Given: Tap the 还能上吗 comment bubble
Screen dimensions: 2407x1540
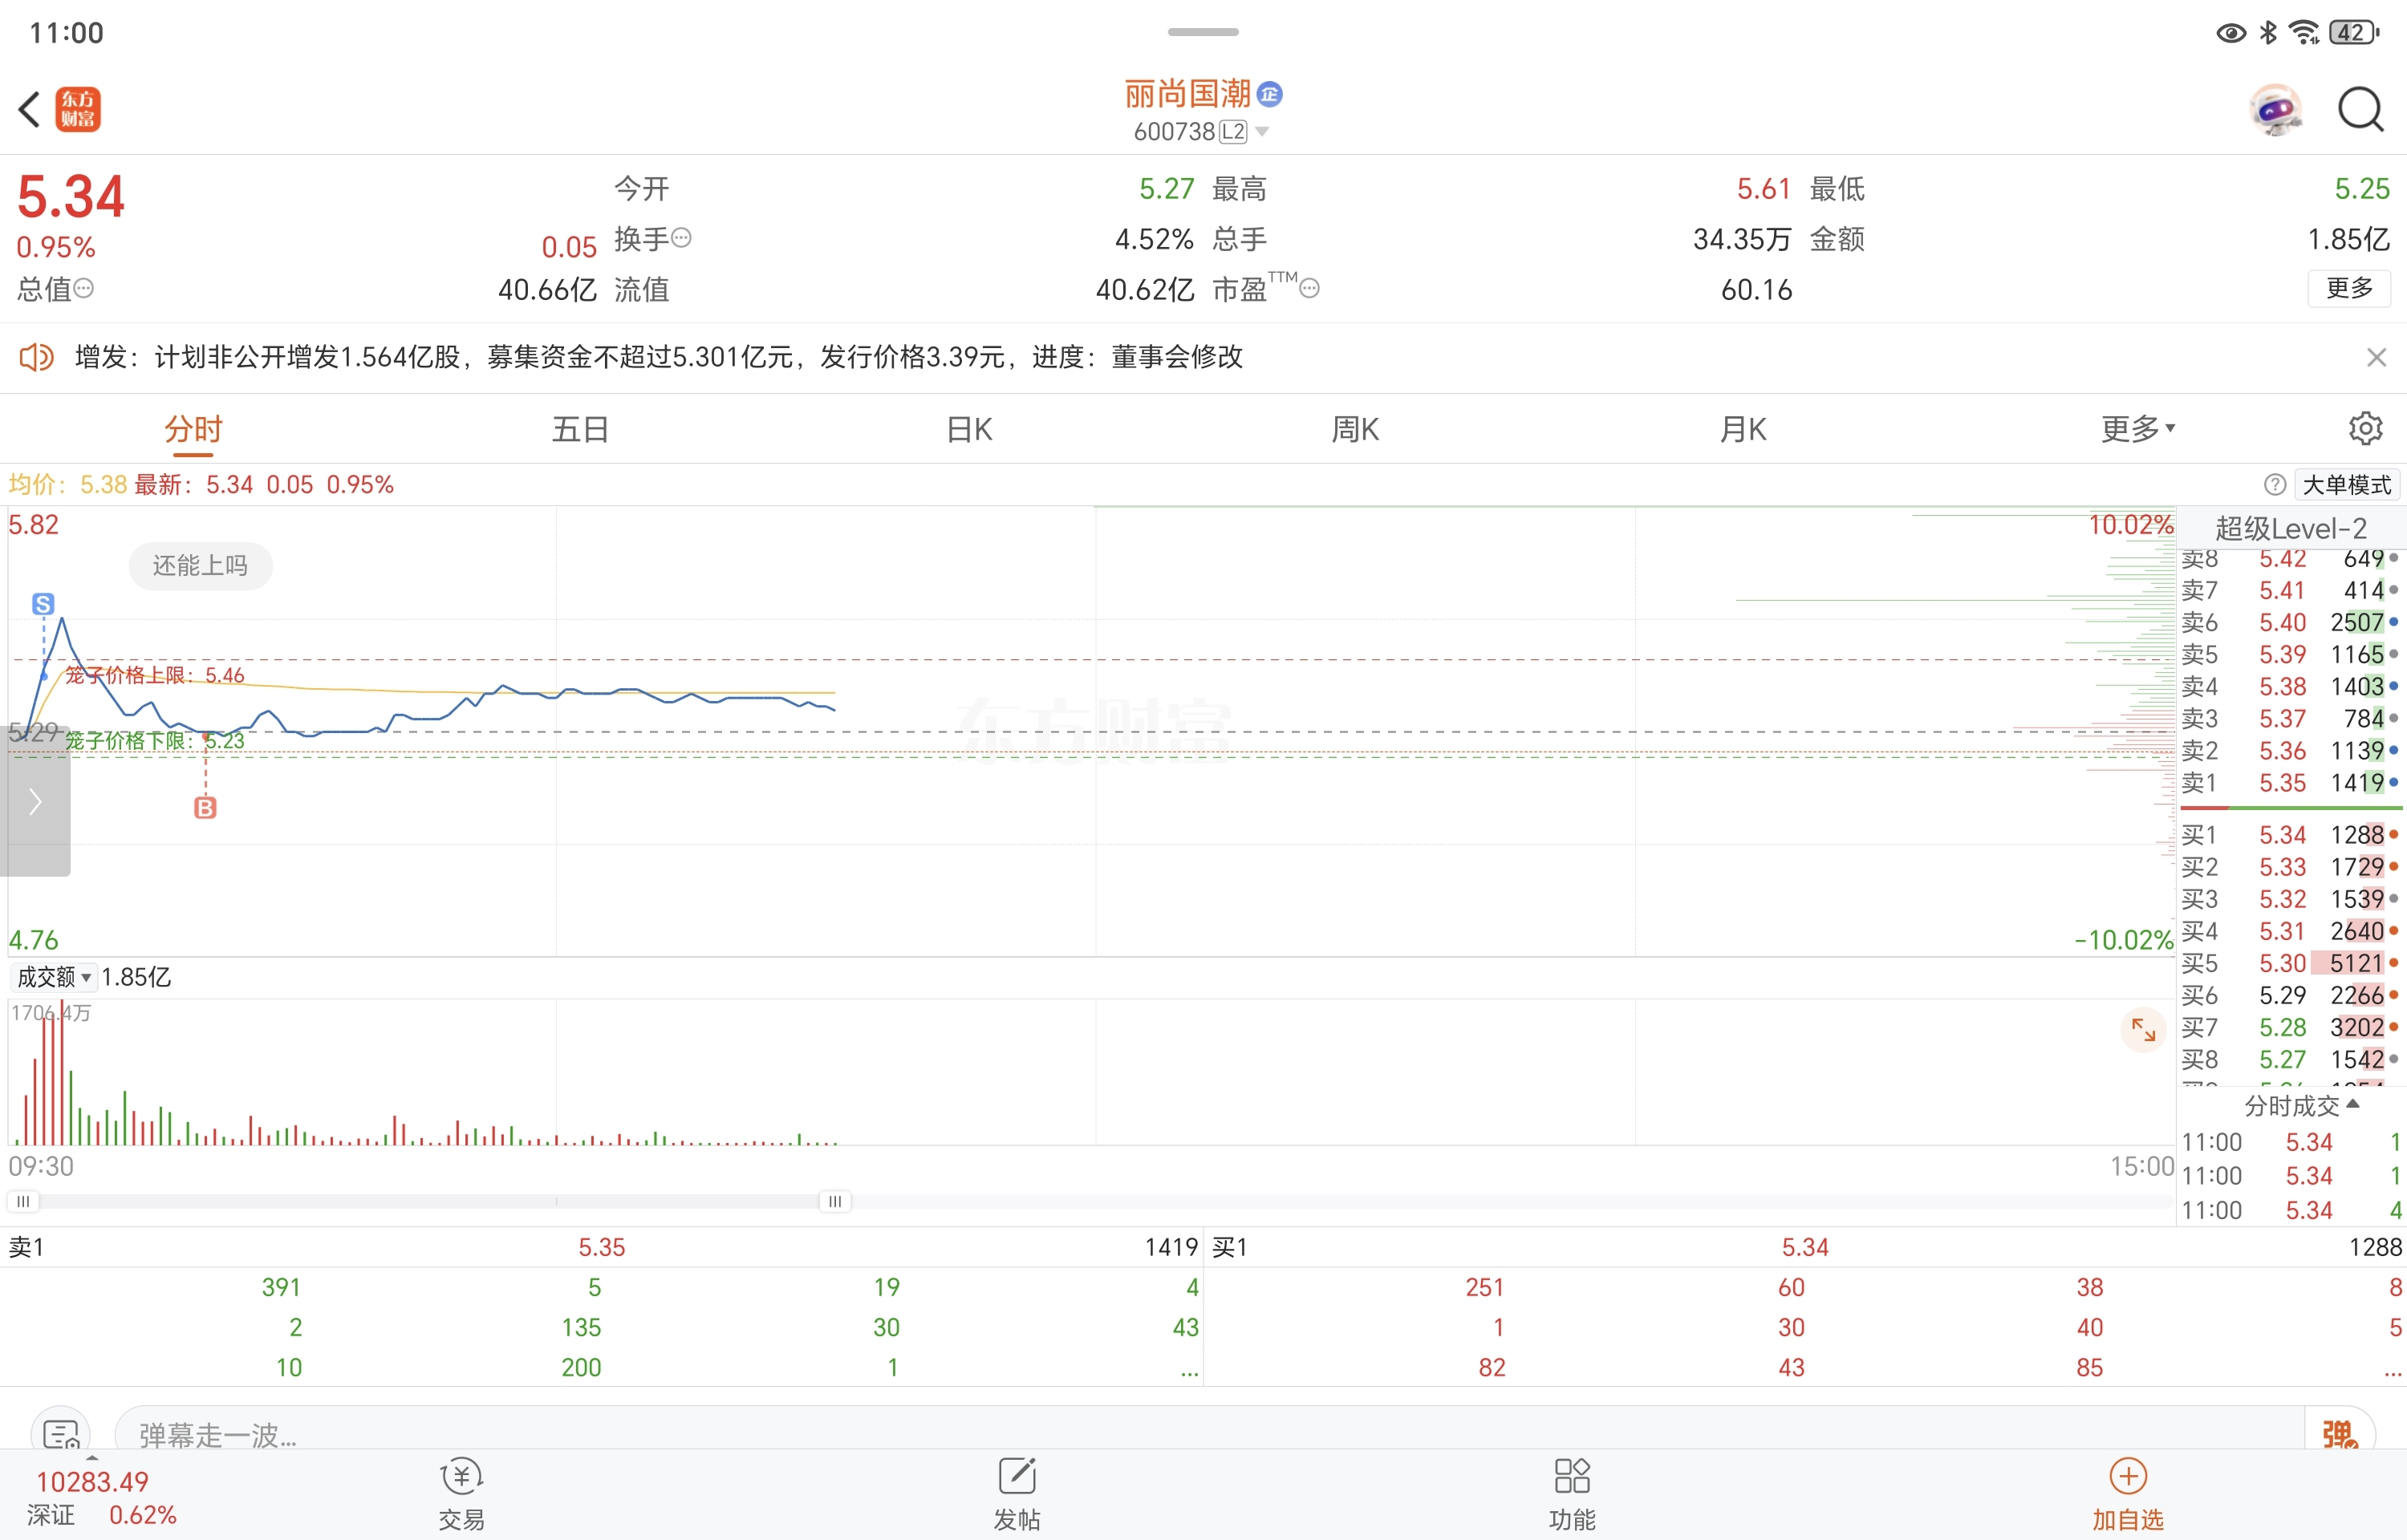Looking at the screenshot, I should coord(200,566).
